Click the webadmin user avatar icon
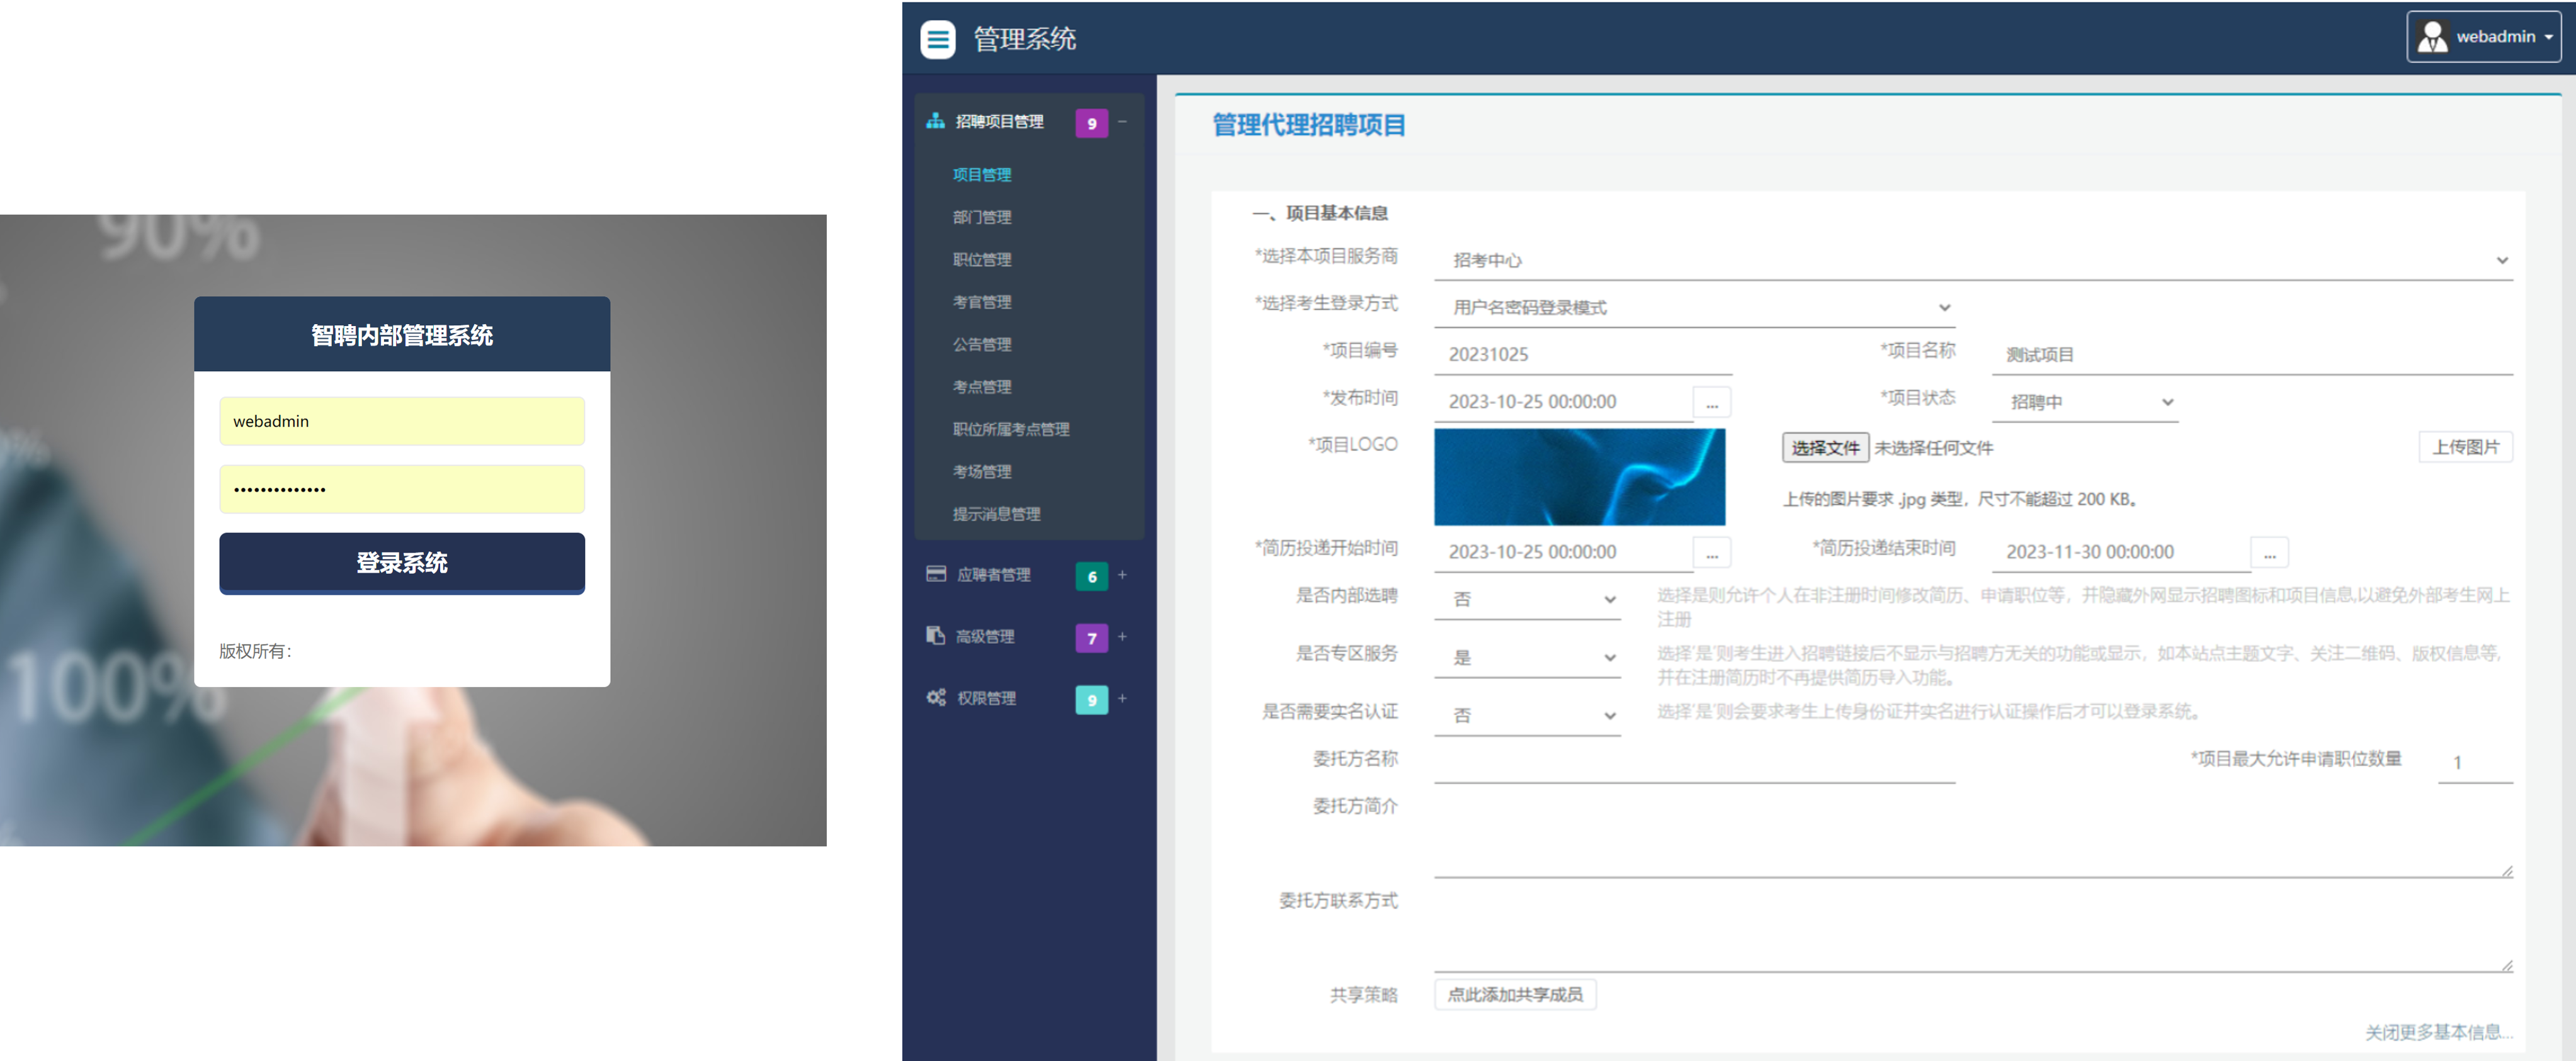Viewport: 2576px width, 1061px height. click(2434, 36)
